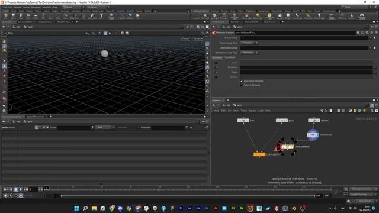Screen dimensions: 379x213
Task: Select the L-System shelf tool
Action: coord(122,16)
